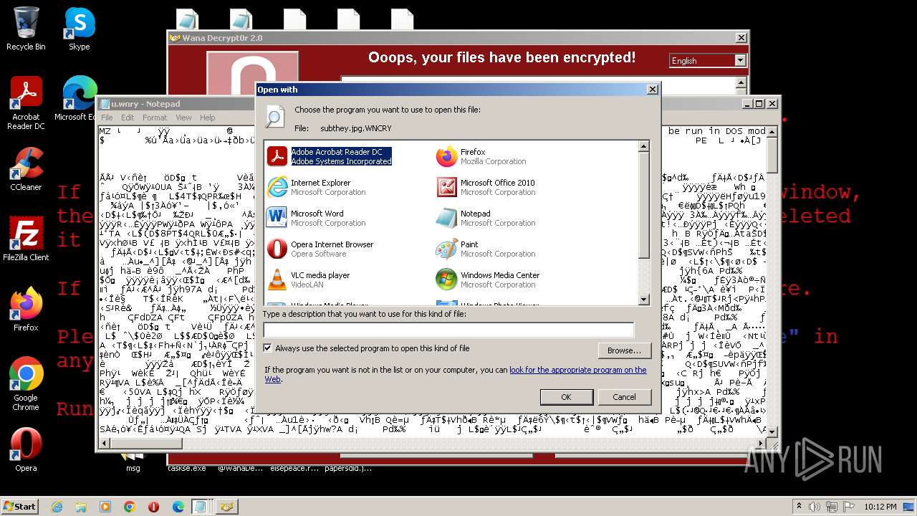Select Adobe Acrobat Reader DC in program list
Screen dimensions: 917x516
click(330, 156)
